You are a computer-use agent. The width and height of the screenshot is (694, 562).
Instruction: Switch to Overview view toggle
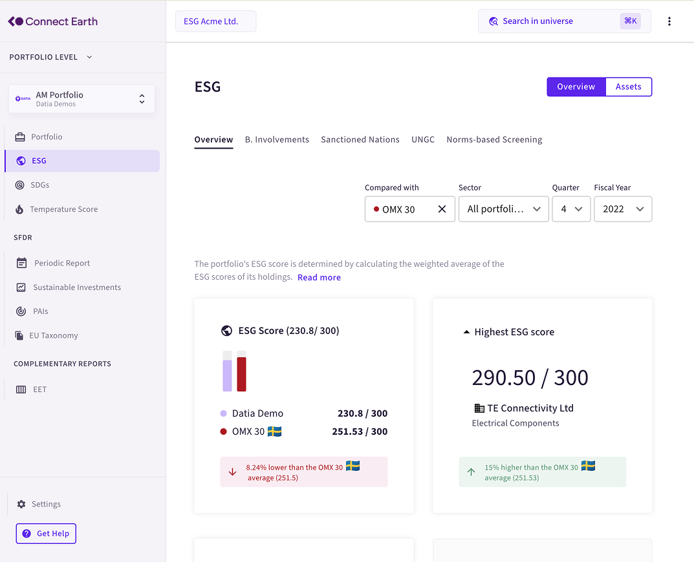point(576,87)
